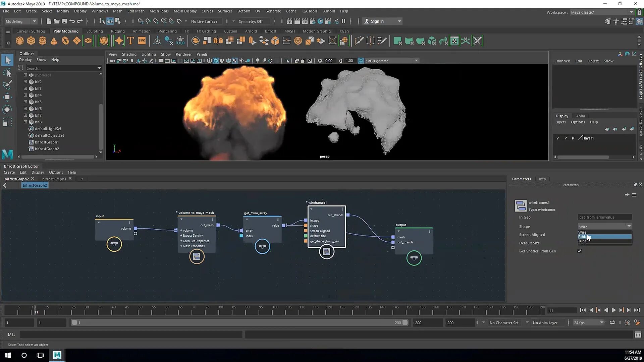Click wireframes1 node compound icon
The image size is (644, 362).
point(326,252)
